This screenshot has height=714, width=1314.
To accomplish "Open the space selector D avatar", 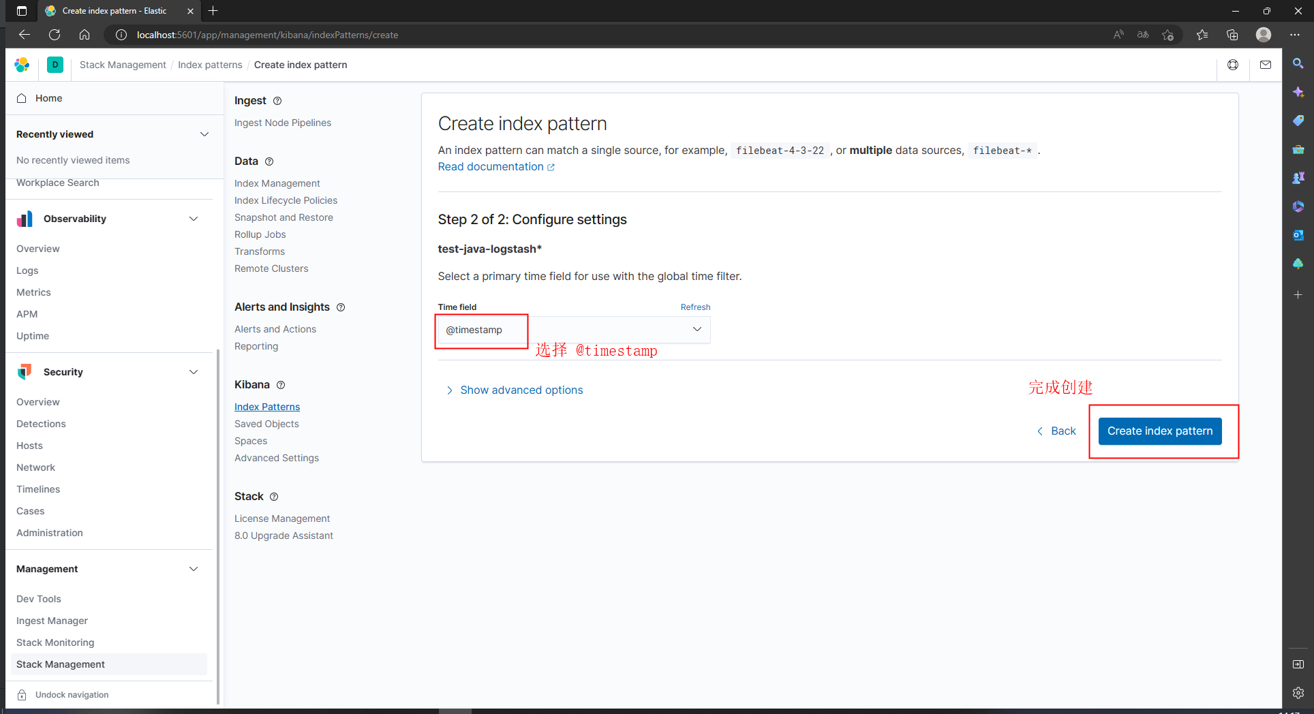I will [55, 65].
